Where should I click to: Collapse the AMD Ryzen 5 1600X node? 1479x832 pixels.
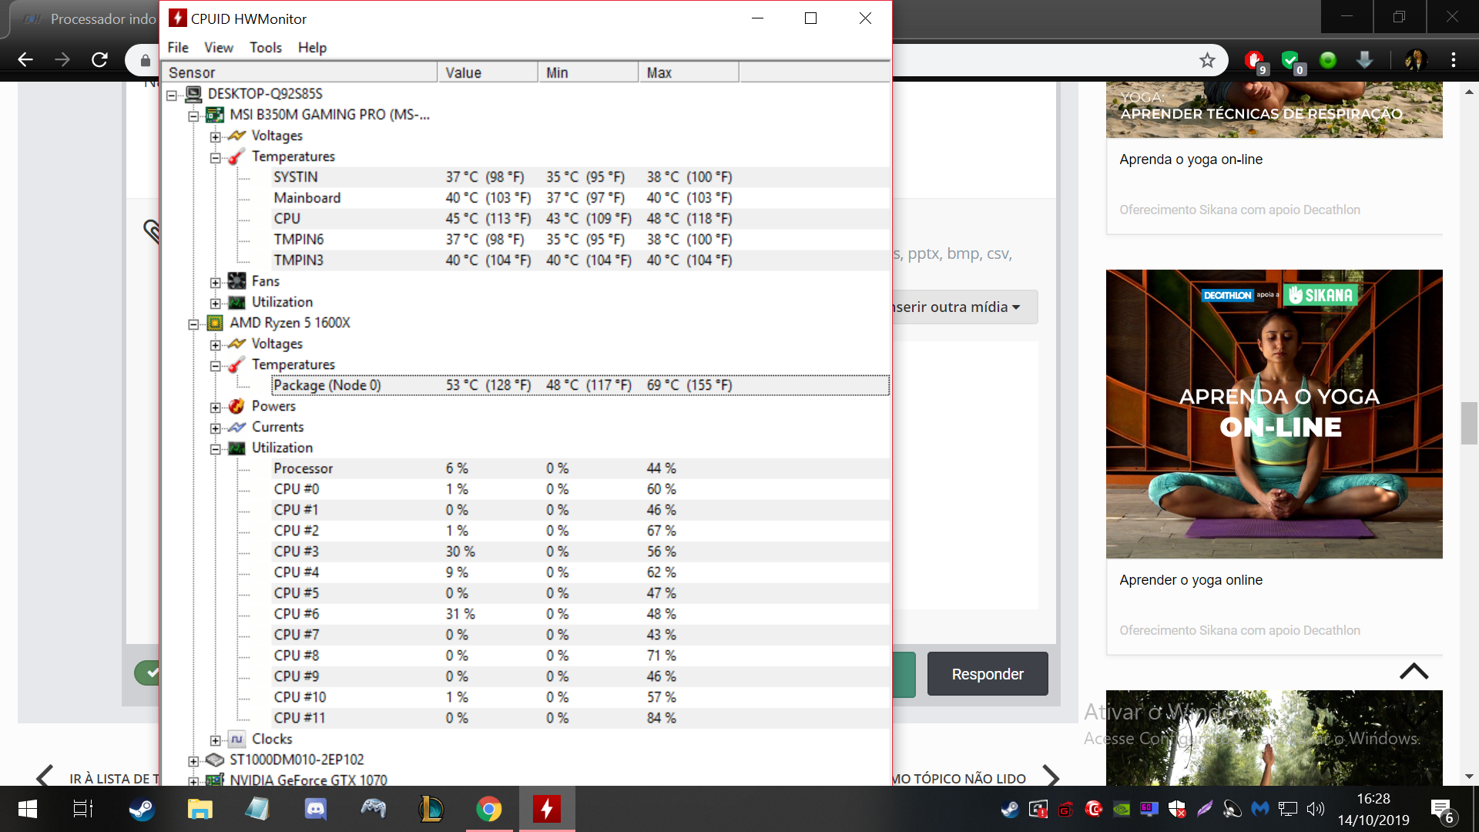pos(193,324)
